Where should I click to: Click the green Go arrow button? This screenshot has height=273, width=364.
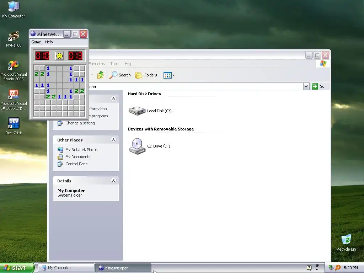point(318,86)
